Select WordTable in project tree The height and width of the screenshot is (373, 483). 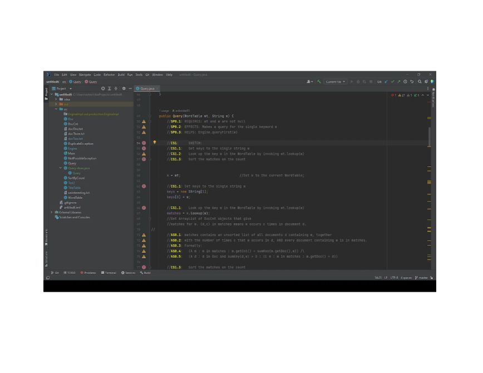click(x=75, y=198)
